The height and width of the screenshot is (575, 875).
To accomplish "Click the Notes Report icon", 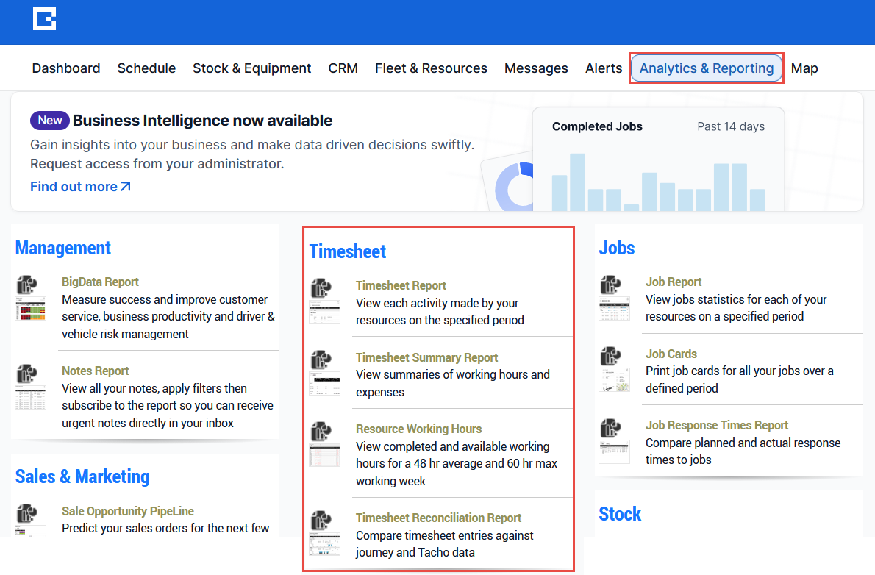I will pyautogui.click(x=30, y=387).
